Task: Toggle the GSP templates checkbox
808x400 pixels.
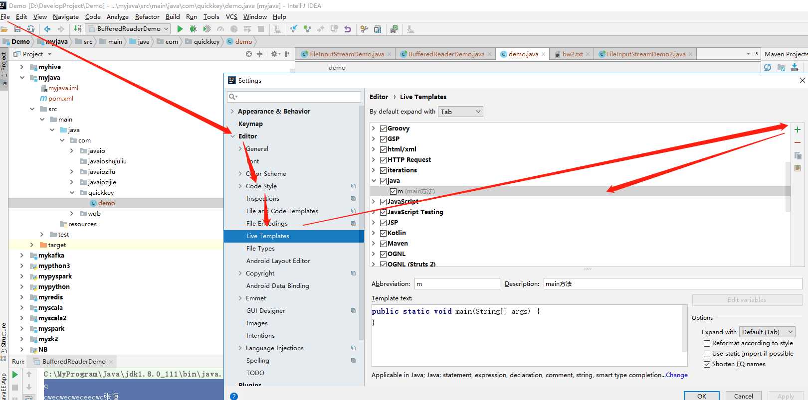Action: coord(383,139)
